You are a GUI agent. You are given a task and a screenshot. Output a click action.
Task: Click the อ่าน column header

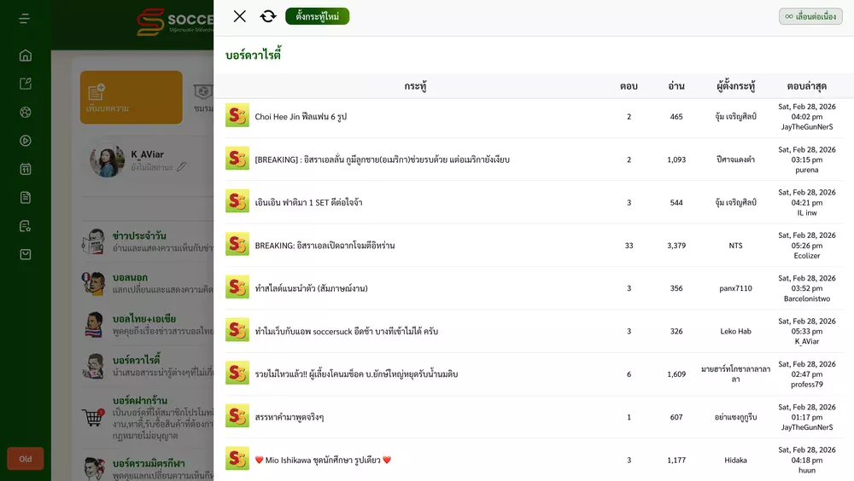(x=676, y=86)
